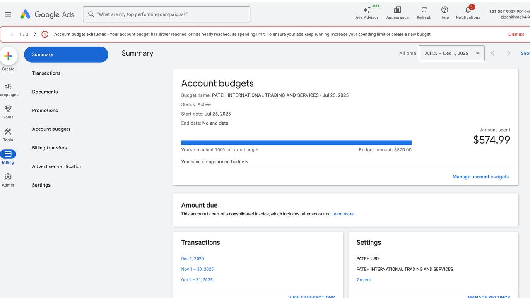The image size is (530, 298).
Task: Click the blue budget progress bar
Action: 296,143
